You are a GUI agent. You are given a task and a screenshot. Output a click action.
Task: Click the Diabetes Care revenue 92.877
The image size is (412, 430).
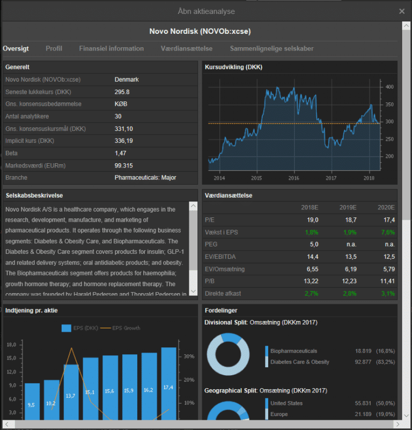click(x=363, y=362)
